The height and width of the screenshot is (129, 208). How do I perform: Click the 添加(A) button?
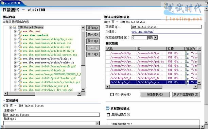pos(93,28)
